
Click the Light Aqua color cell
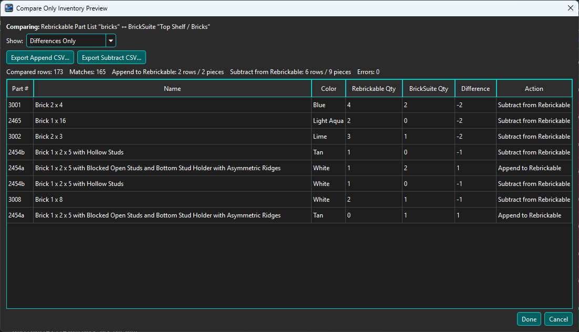(328, 121)
